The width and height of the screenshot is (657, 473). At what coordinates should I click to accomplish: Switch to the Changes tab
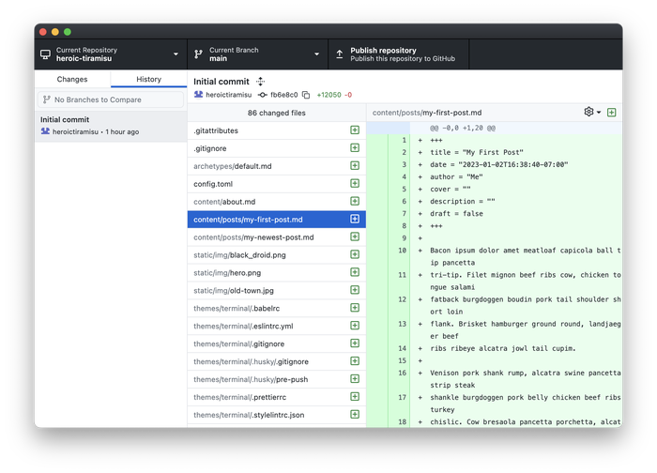click(x=72, y=79)
